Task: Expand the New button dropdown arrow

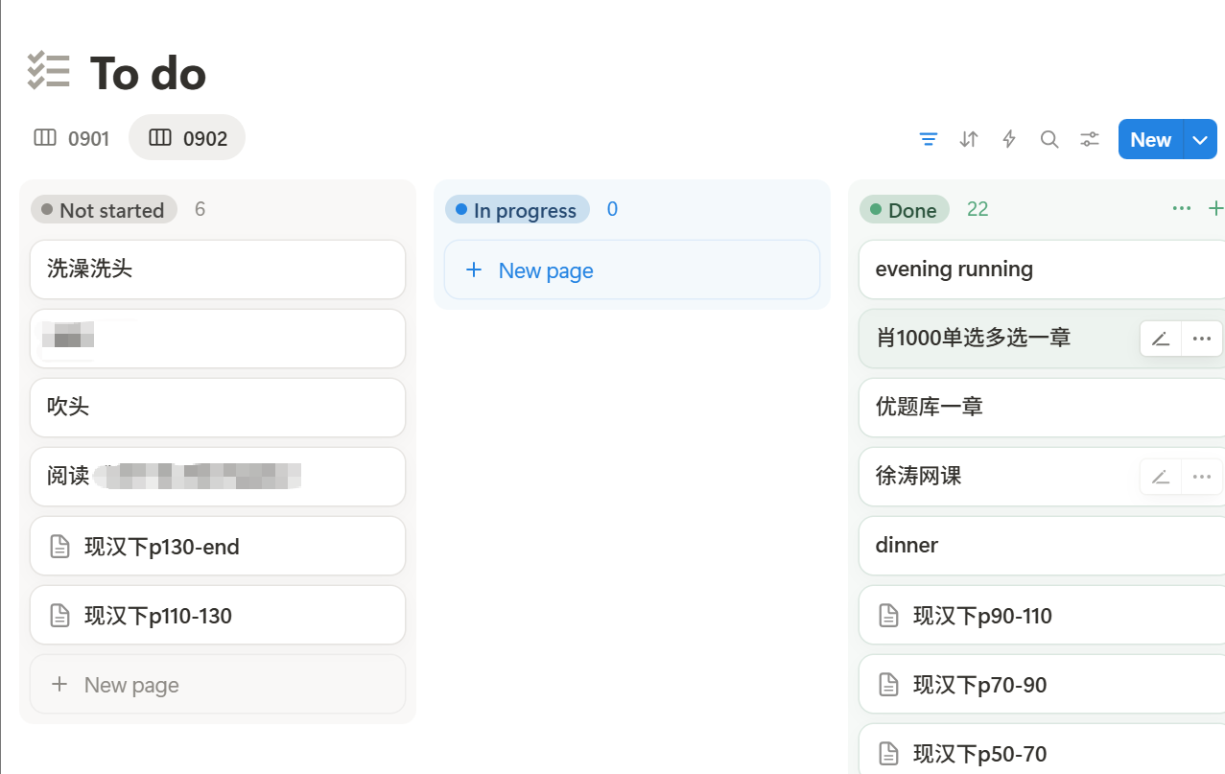Action: pyautogui.click(x=1200, y=140)
